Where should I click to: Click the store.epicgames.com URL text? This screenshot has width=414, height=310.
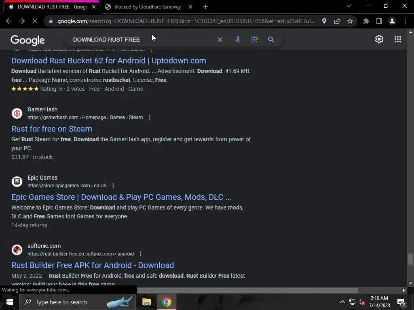[x=67, y=186]
